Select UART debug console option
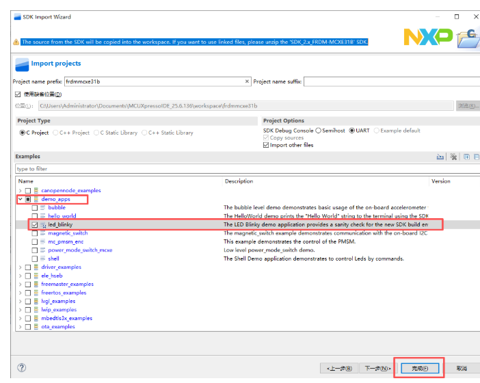 coord(352,131)
